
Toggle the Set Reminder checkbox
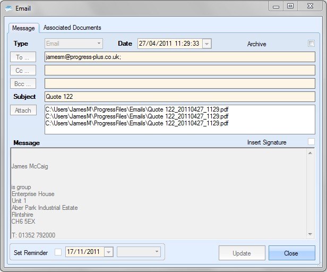tap(58, 252)
